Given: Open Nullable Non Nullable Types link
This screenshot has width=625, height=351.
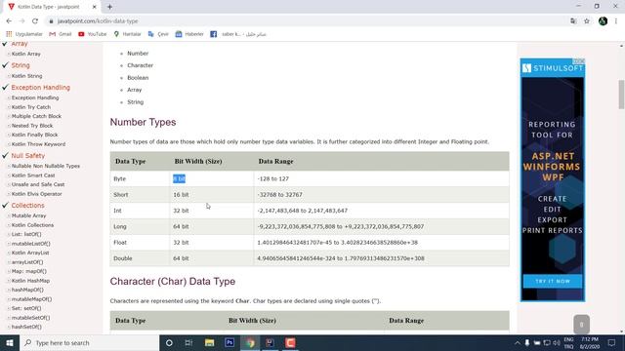Looking at the screenshot, I should [x=46, y=166].
